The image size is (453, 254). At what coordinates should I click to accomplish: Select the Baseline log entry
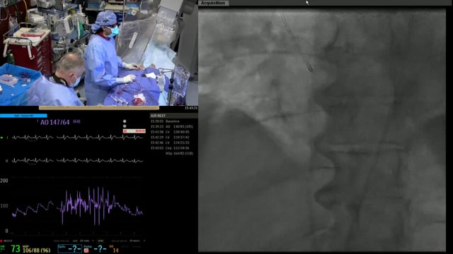165,121
